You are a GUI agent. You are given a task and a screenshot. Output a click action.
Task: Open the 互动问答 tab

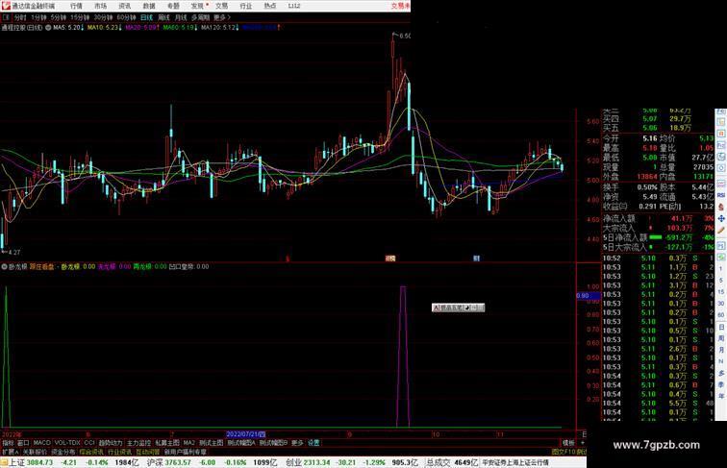(147, 452)
